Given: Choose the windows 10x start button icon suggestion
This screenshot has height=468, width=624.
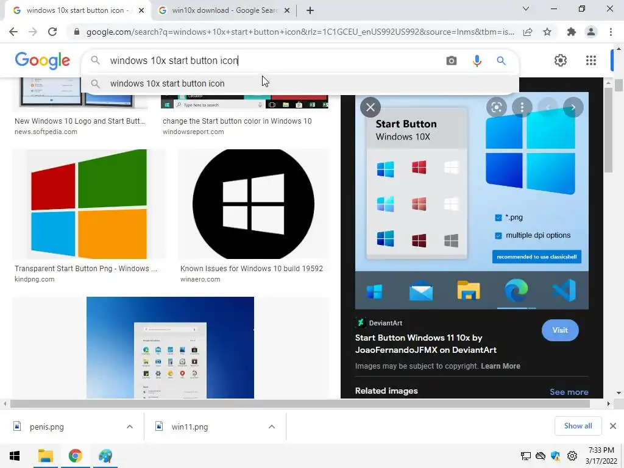Looking at the screenshot, I should (300, 83).
